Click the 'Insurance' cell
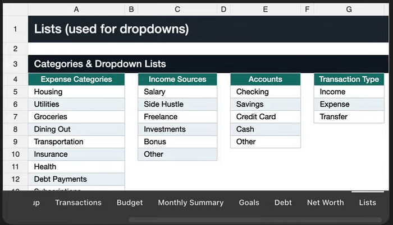This screenshot has height=225, width=393. [76, 154]
